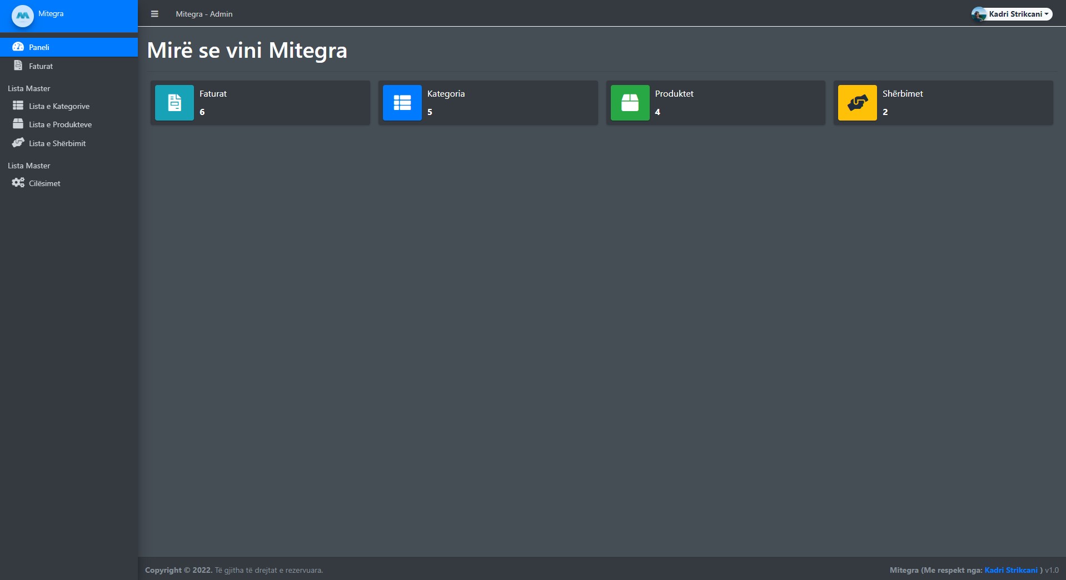The width and height of the screenshot is (1066, 580).
Task: Open Cilësimet settings
Action: coord(44,183)
